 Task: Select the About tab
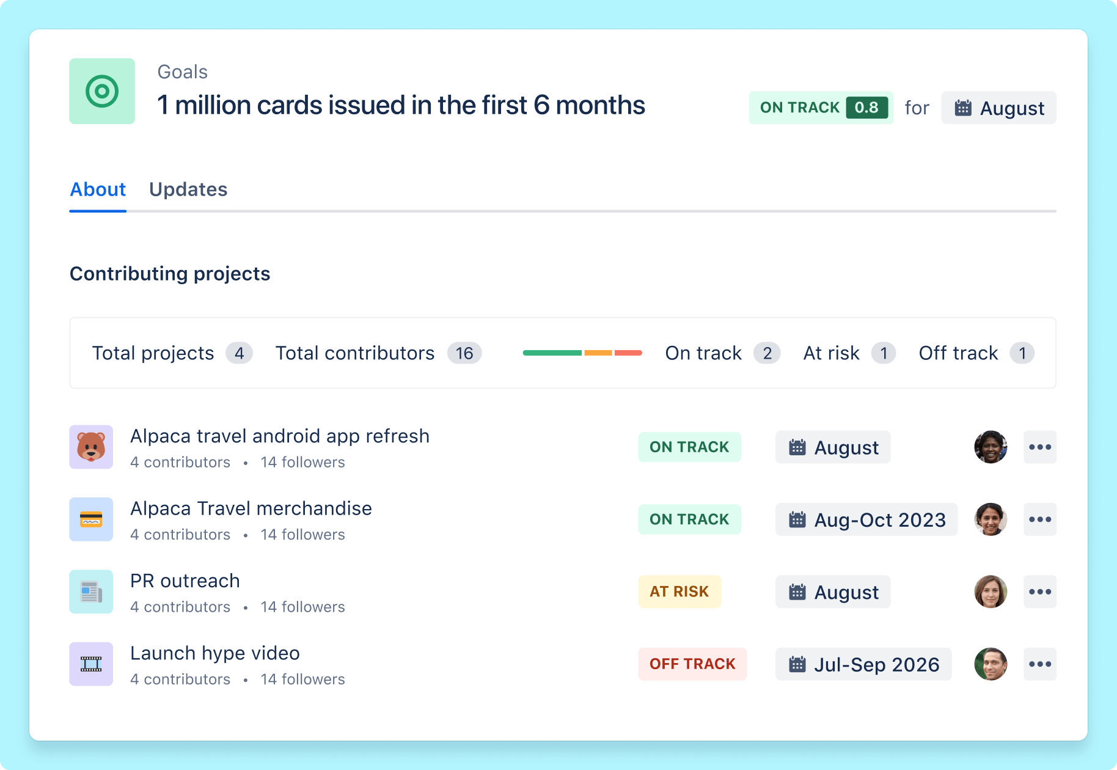(x=97, y=189)
